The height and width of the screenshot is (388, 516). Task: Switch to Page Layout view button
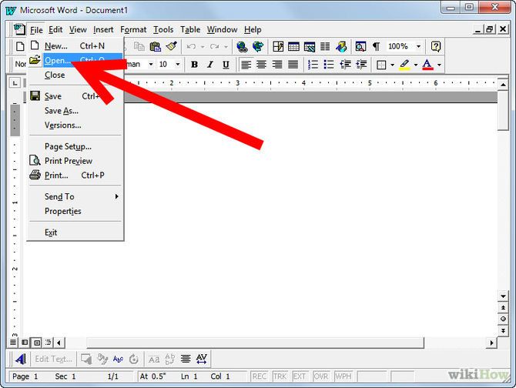tap(36, 343)
